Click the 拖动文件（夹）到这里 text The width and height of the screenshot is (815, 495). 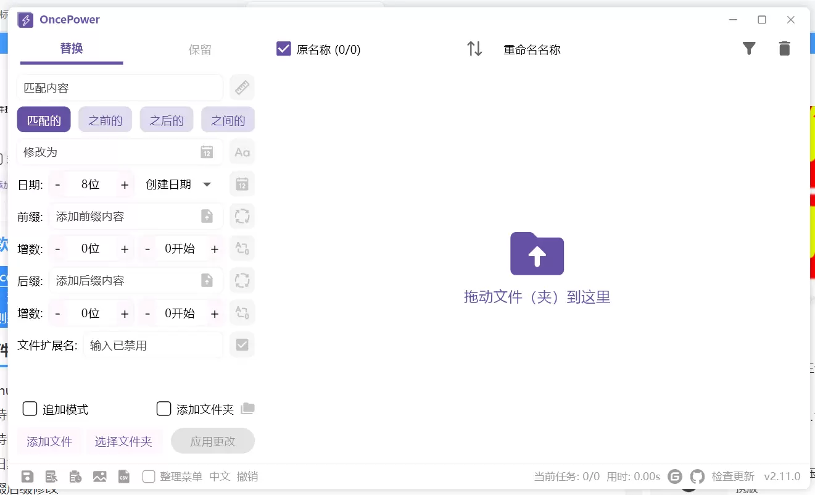tap(537, 297)
